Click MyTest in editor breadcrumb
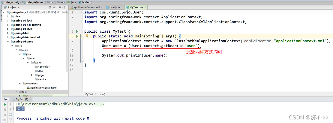333x123 pixels. click(x=89, y=94)
